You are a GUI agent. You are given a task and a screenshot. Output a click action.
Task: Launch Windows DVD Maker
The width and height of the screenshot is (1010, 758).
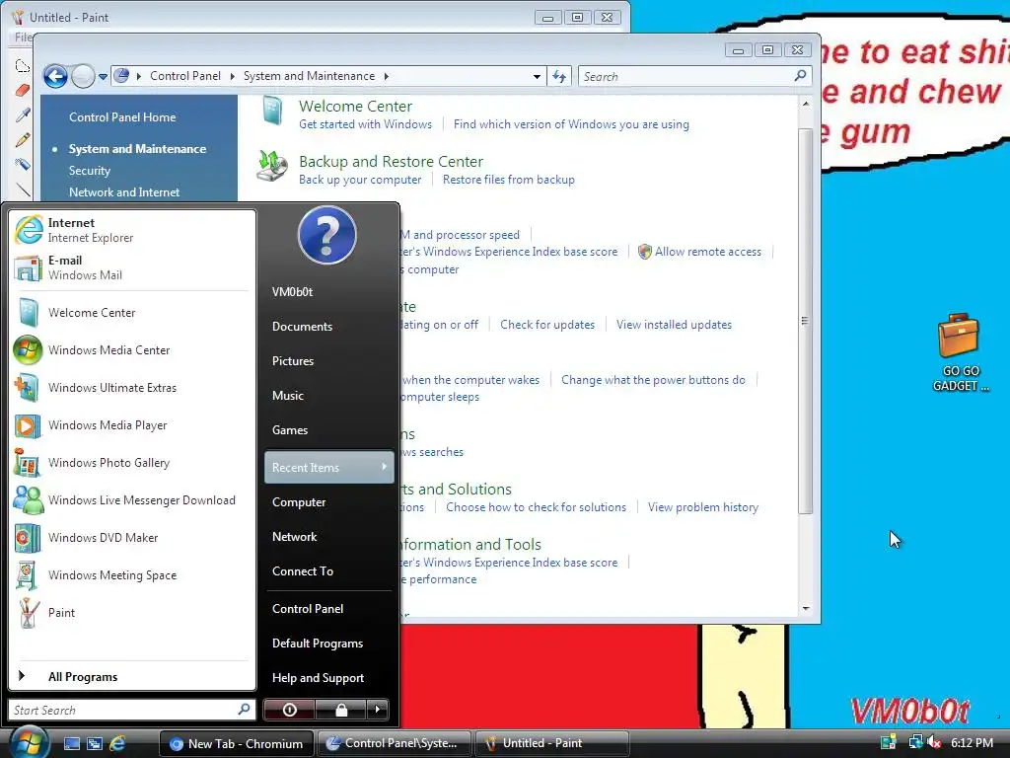pos(132,538)
